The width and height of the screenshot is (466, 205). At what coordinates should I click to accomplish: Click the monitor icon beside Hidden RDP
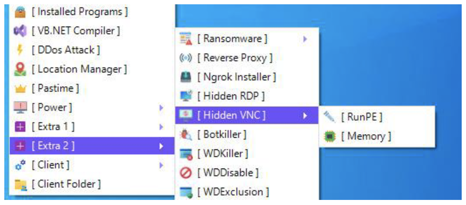click(x=186, y=96)
